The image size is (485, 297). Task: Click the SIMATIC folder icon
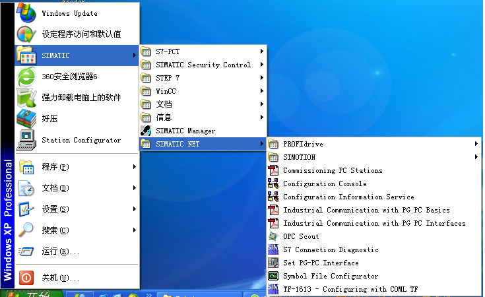coord(26,55)
